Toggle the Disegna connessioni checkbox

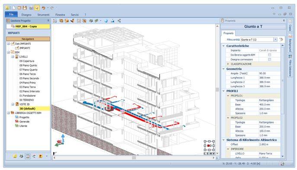269,60
